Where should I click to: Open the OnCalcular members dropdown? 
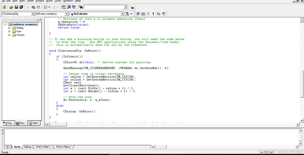click(x=122, y=14)
